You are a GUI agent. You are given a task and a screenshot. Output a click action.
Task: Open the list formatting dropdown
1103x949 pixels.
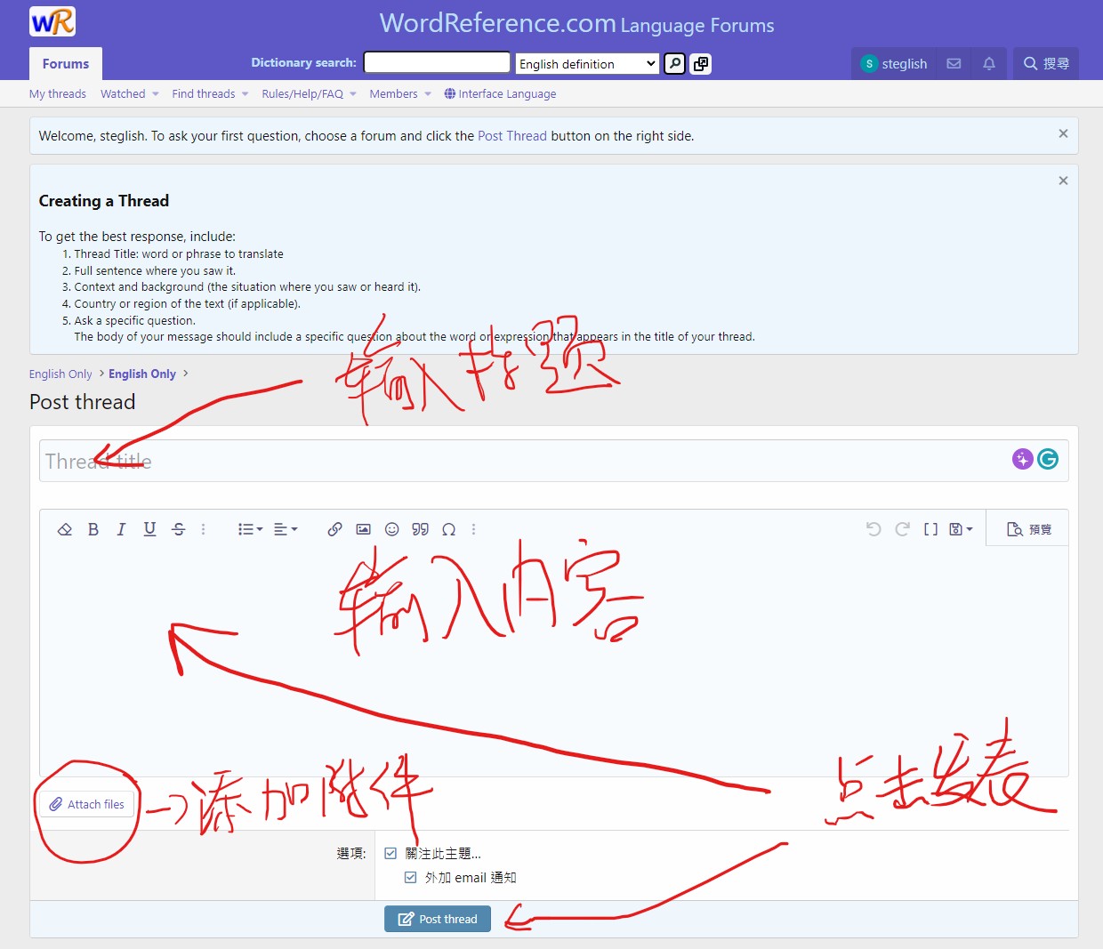[250, 529]
